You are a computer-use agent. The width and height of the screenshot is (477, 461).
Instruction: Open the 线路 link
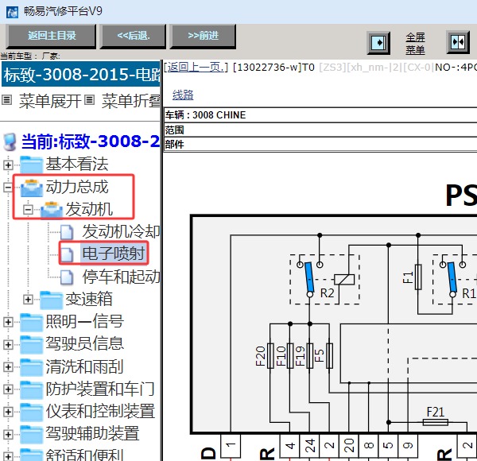coord(183,95)
